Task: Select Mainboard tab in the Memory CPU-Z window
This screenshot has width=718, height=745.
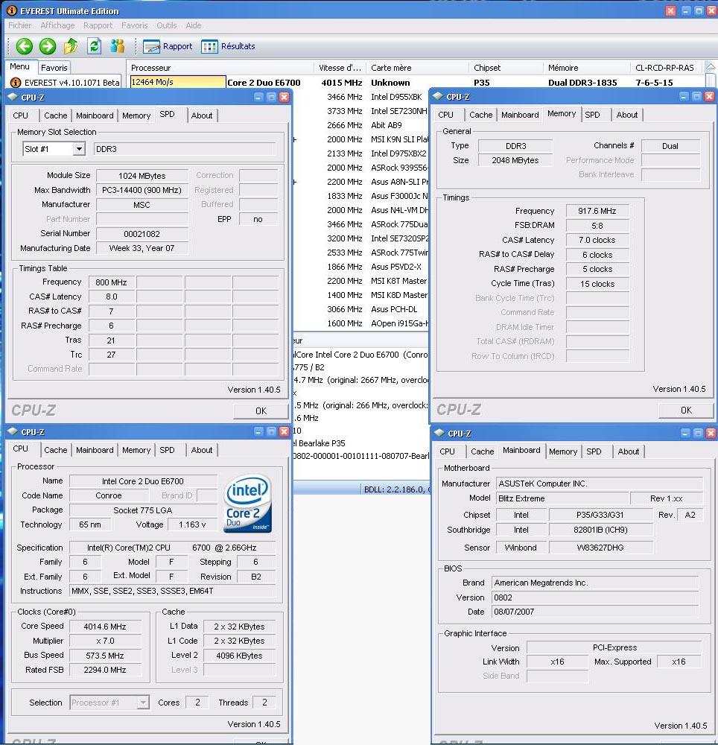Action: coord(520,115)
